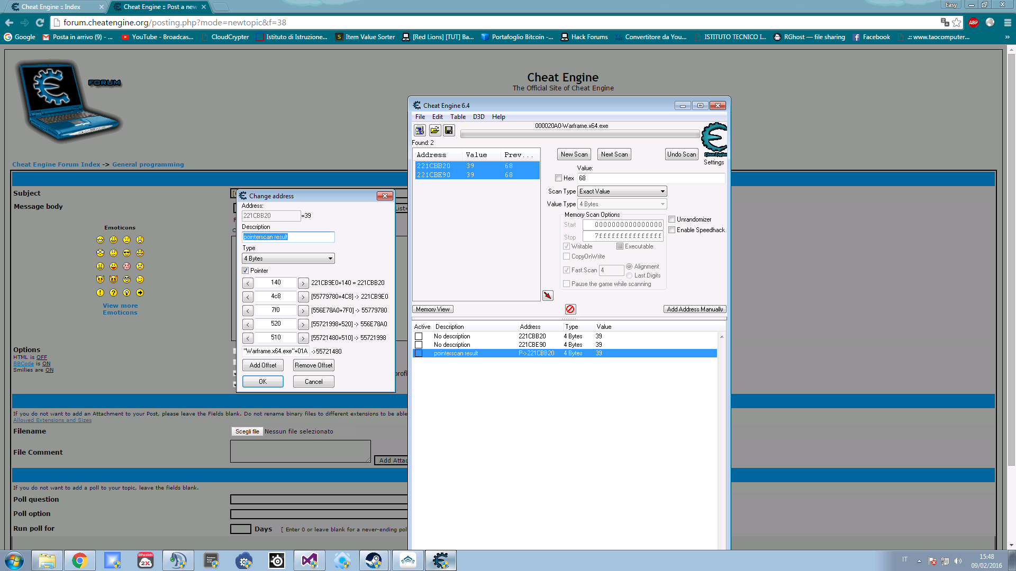
Task: Click the save cheat table floppy disk icon
Action: coord(449,130)
